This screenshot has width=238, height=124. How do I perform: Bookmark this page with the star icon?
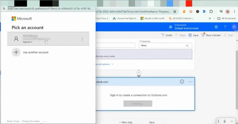(x=175, y=12)
